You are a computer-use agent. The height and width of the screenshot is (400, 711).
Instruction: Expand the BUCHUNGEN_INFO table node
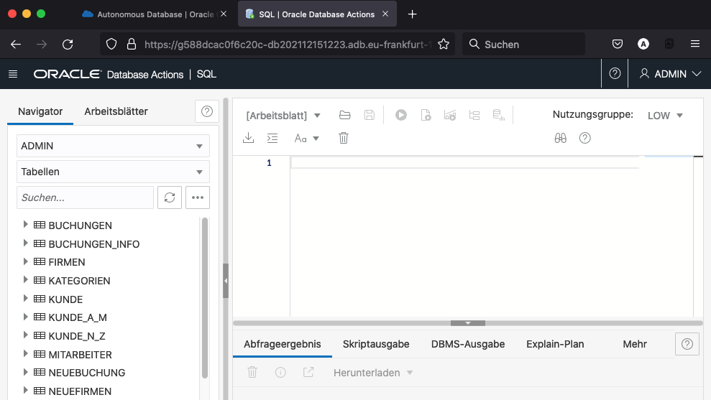click(x=25, y=243)
